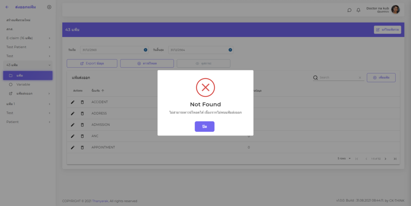Select the Variable sidebar item
Viewport: 411px width, 206px height.
click(x=23, y=85)
